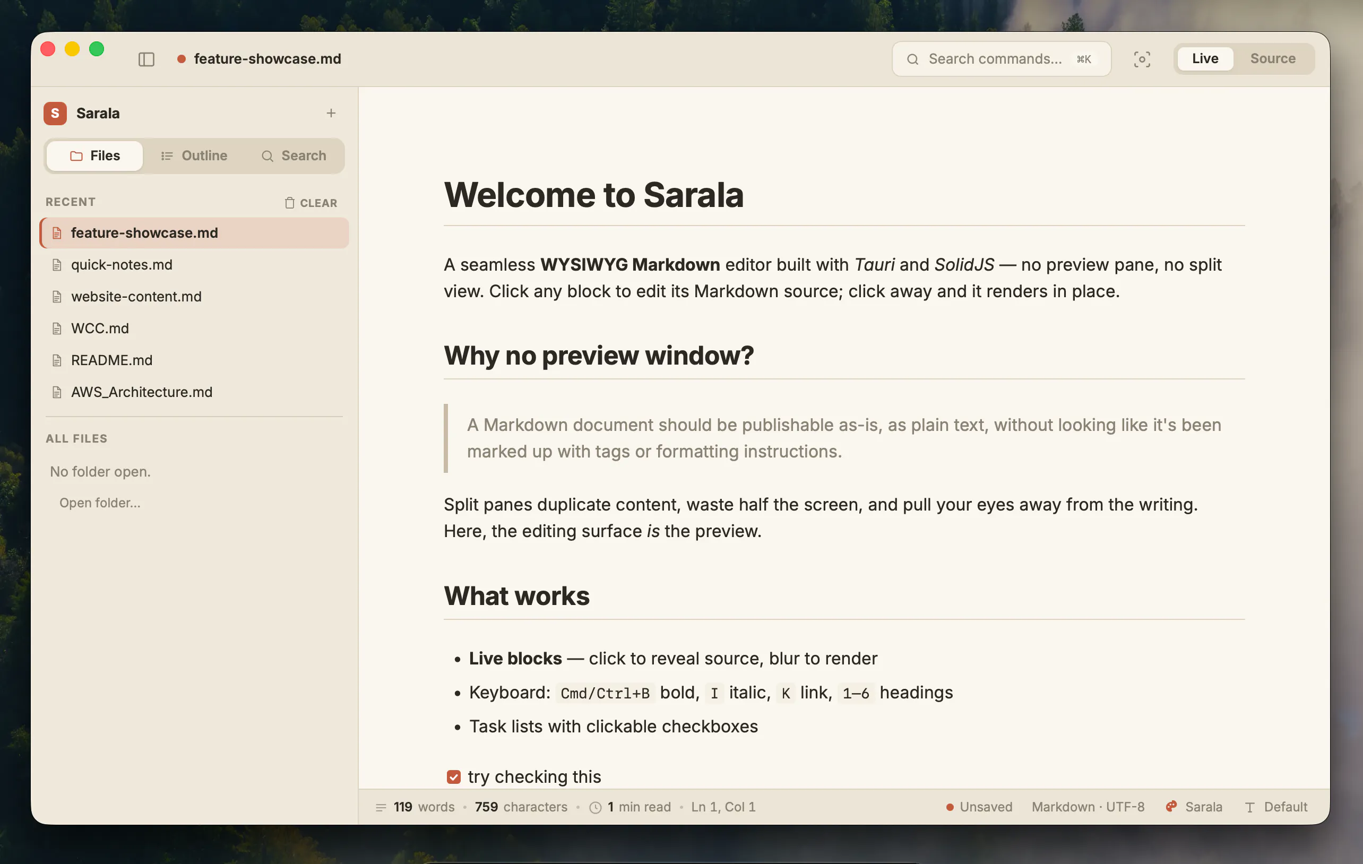The width and height of the screenshot is (1363, 864).
Task: Open WCC.md from recent files
Action: click(x=194, y=328)
